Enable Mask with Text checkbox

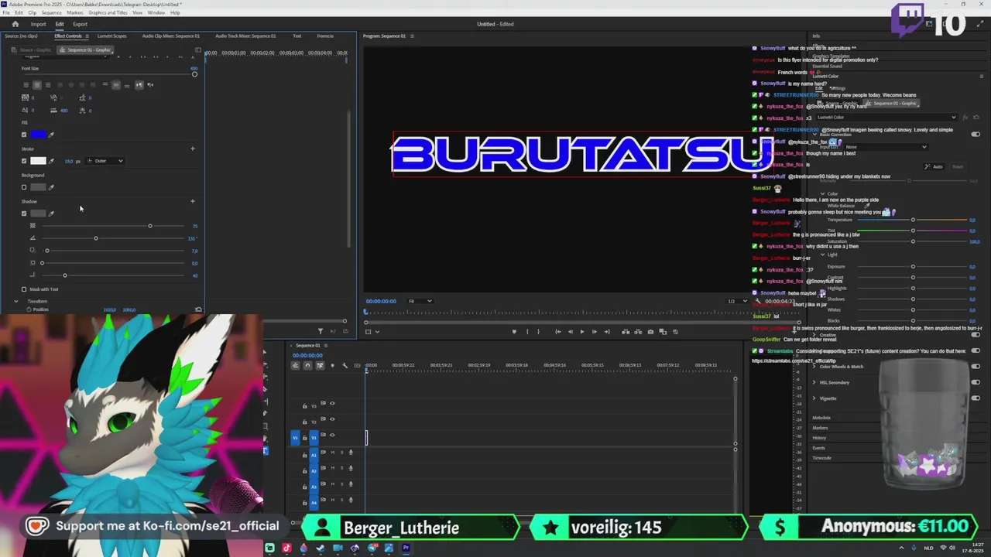pyautogui.click(x=24, y=289)
